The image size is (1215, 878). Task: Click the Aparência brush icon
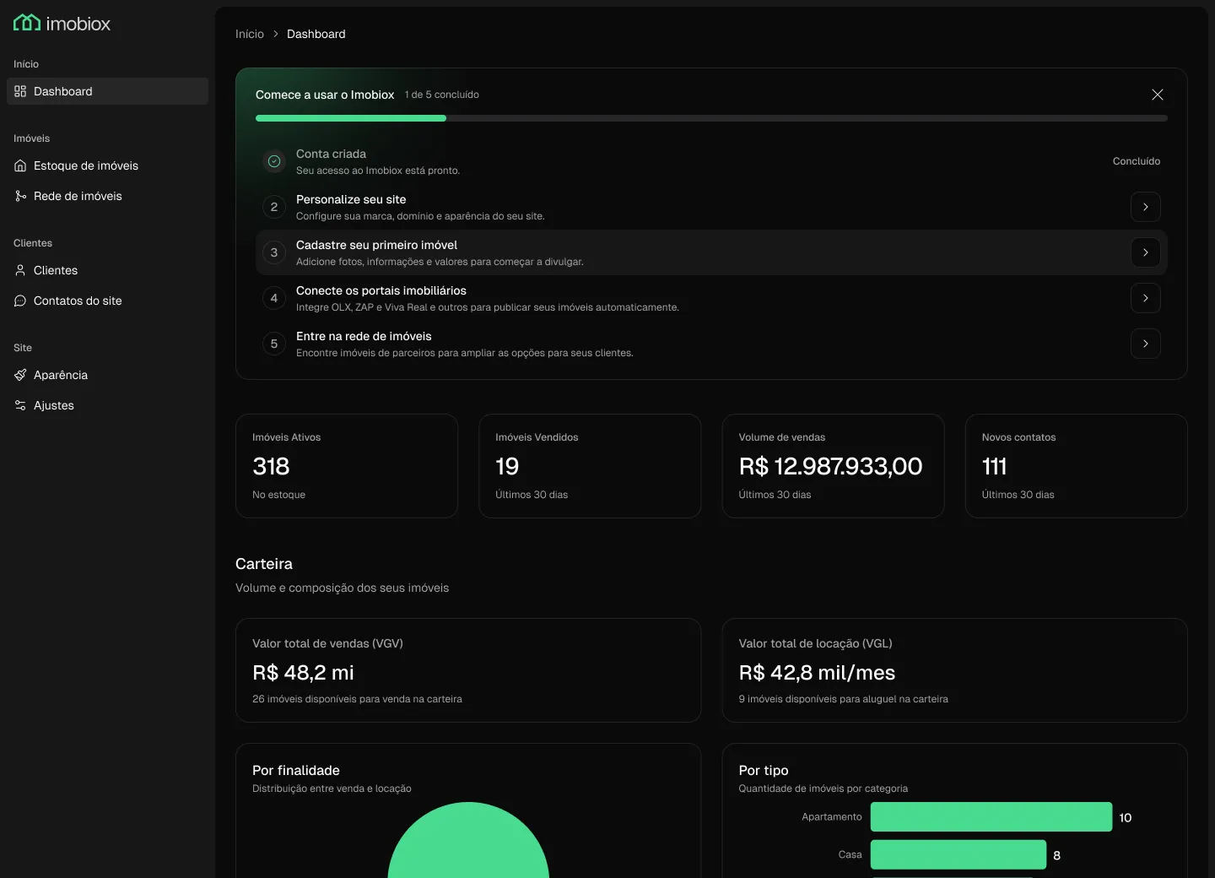pyautogui.click(x=20, y=375)
